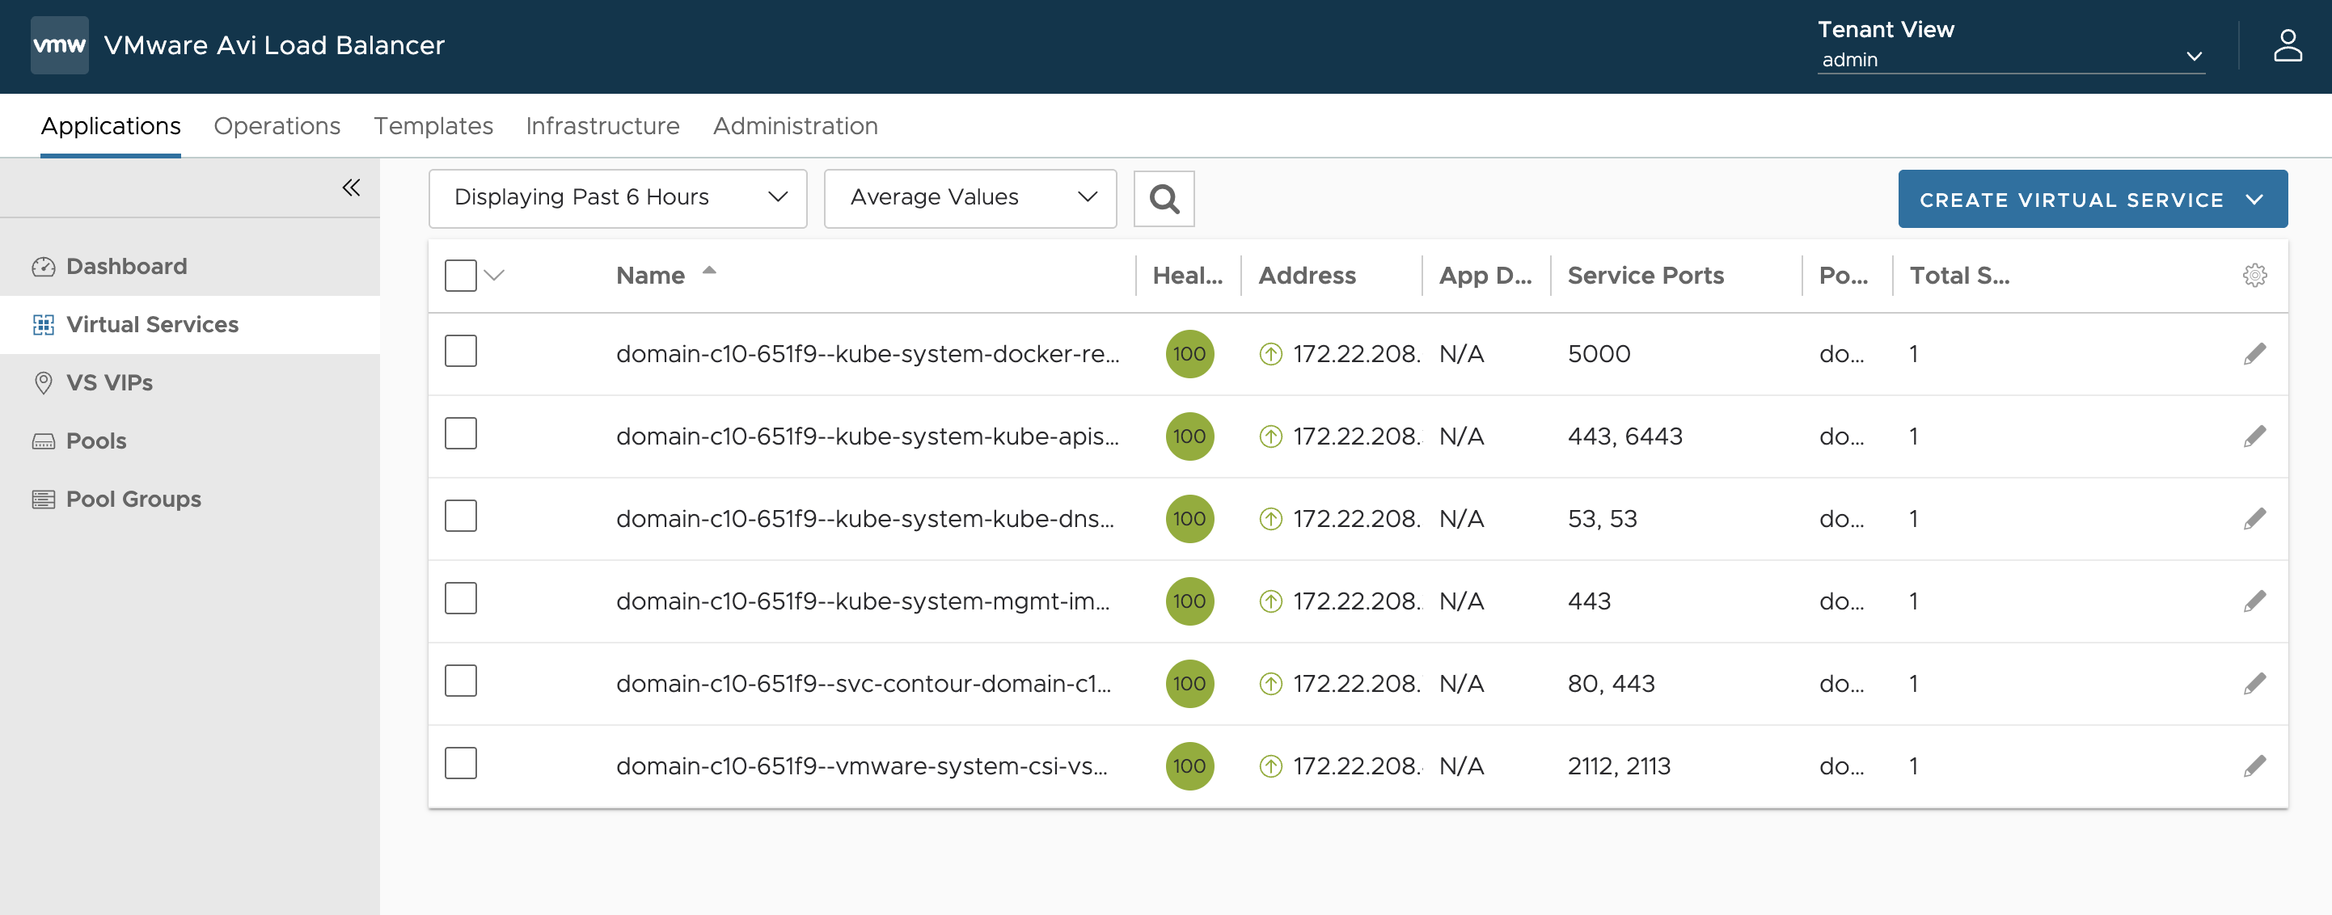The height and width of the screenshot is (915, 2332).
Task: Edit the vmware-system-csi service pencil icon
Action: point(2254,765)
